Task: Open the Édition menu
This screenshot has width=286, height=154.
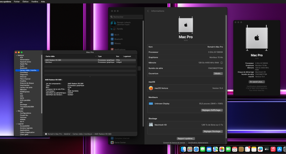Action: (25, 2)
